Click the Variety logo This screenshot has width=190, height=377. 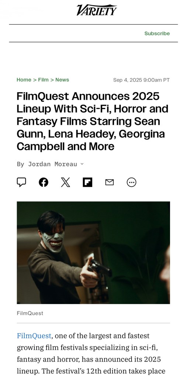coord(97,10)
